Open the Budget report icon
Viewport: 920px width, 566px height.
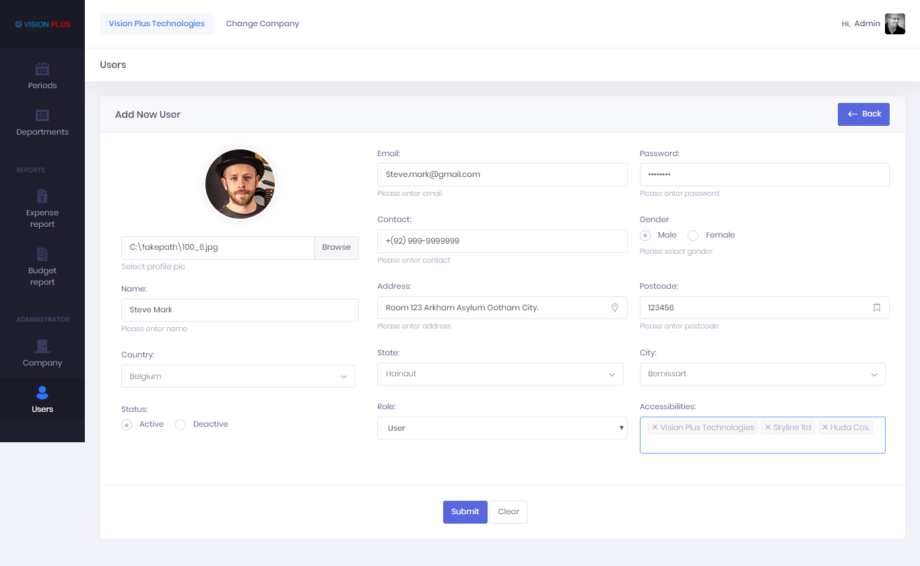(x=42, y=254)
